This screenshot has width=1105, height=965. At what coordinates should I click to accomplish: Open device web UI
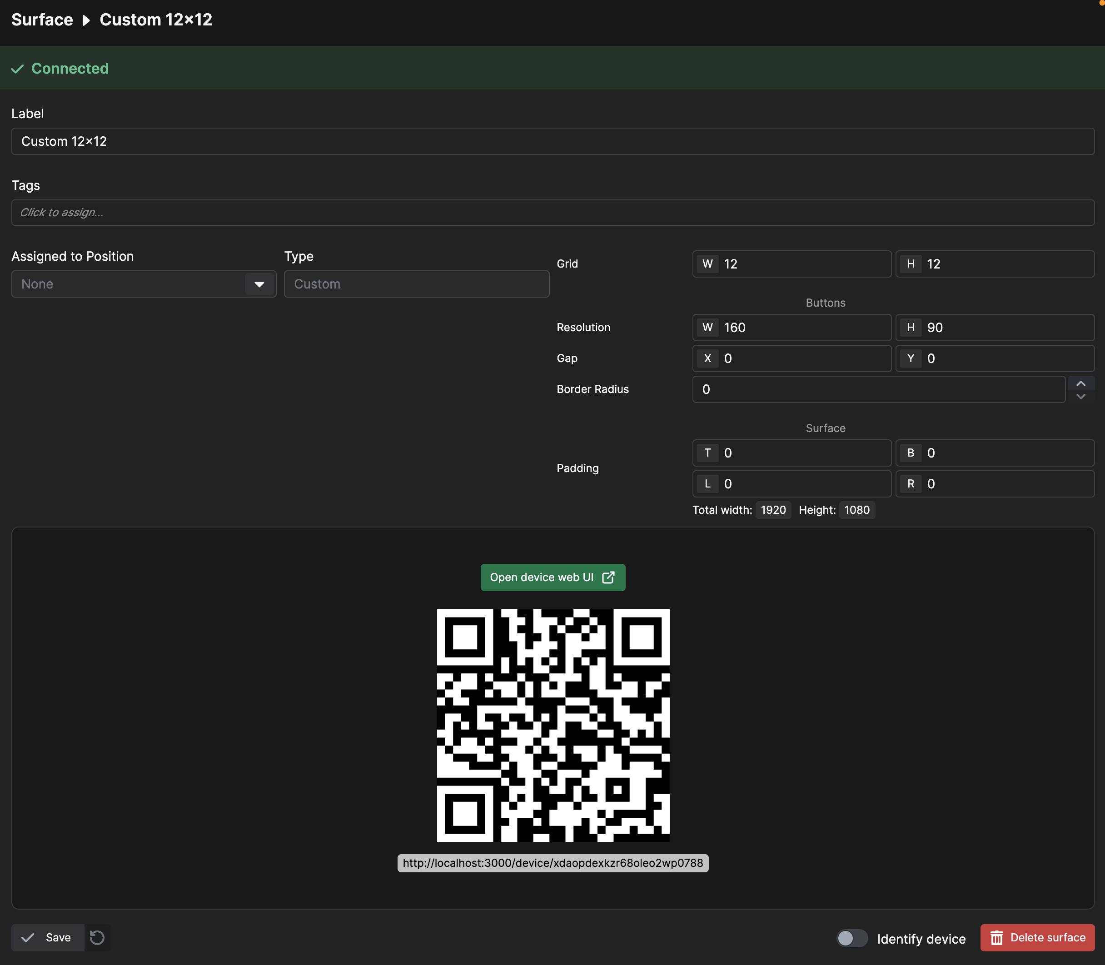(552, 577)
